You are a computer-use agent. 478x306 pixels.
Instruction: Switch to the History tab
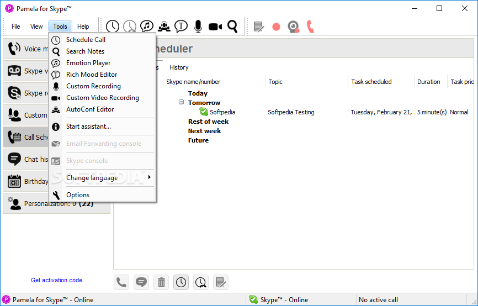(179, 67)
